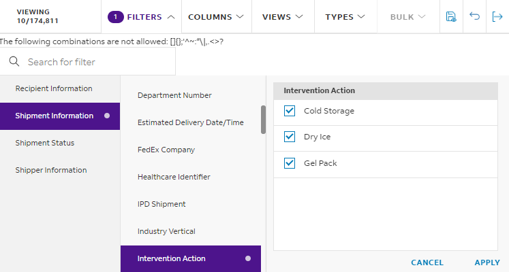Click the filter list scrollbar thumb
This screenshot has height=272, width=509.
coord(263,120)
